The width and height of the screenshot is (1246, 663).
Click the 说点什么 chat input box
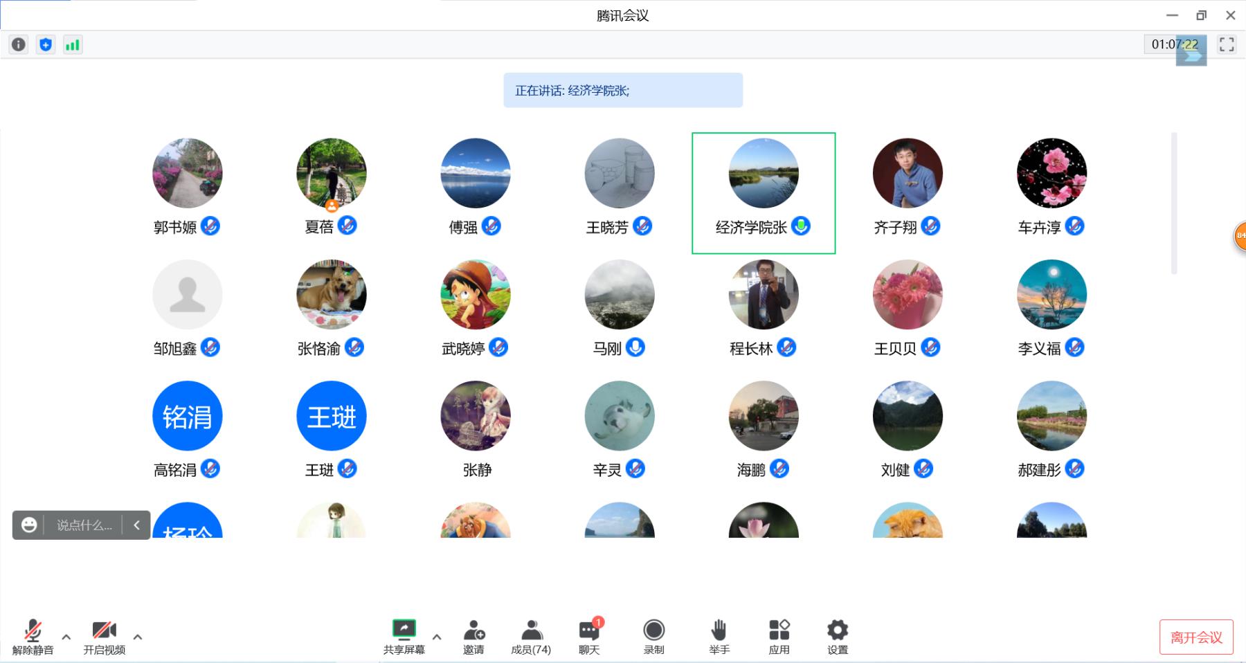(x=84, y=525)
